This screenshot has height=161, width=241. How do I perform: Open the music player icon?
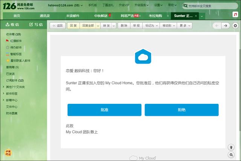235,14
